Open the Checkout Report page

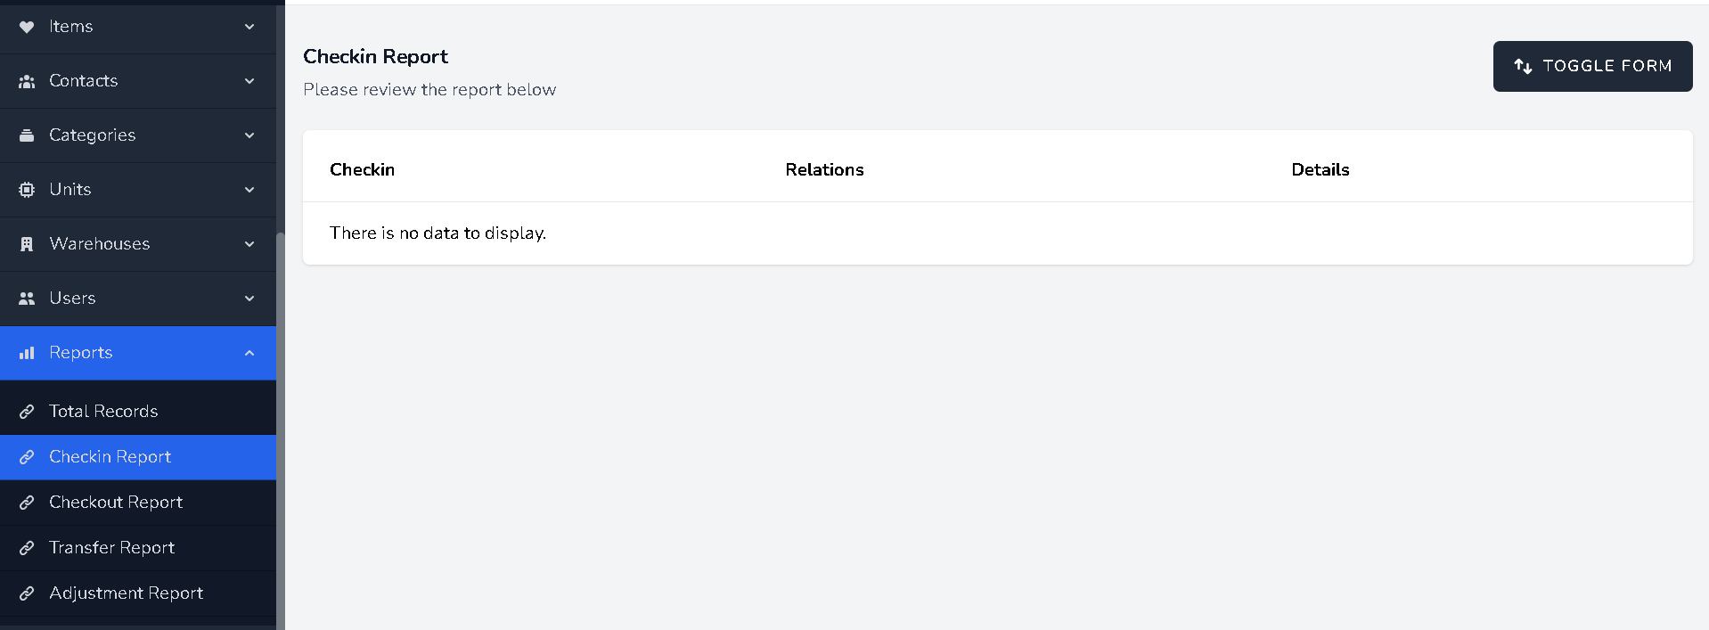pos(116,502)
